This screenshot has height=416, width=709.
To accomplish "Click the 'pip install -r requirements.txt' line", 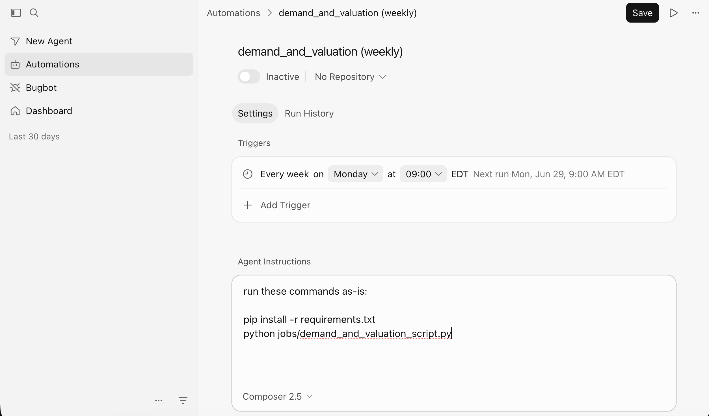I will click(x=309, y=319).
